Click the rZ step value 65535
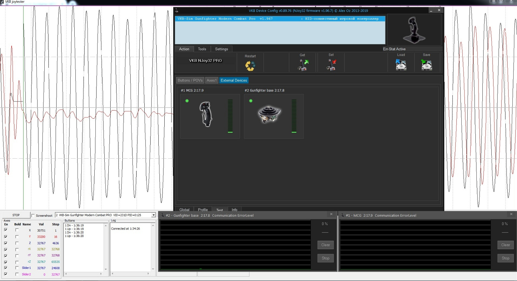517x281 pixels. pyautogui.click(x=56, y=262)
